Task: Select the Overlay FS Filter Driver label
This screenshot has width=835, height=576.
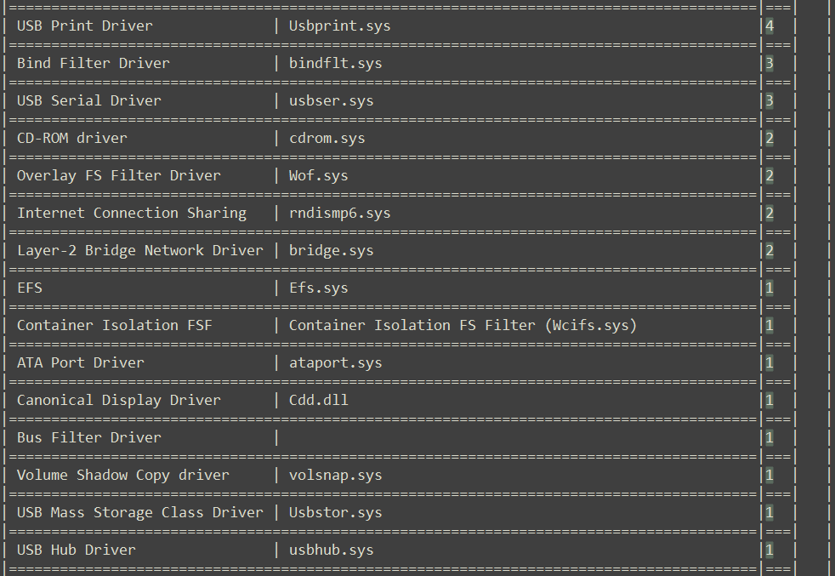Action: coord(119,175)
